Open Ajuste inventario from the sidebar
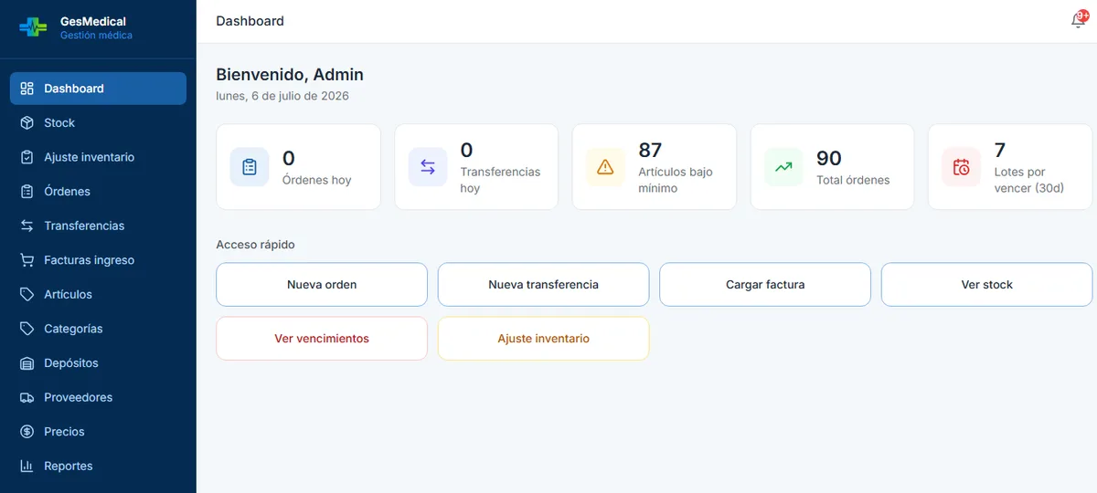The height and width of the screenshot is (493, 1097). (98, 157)
